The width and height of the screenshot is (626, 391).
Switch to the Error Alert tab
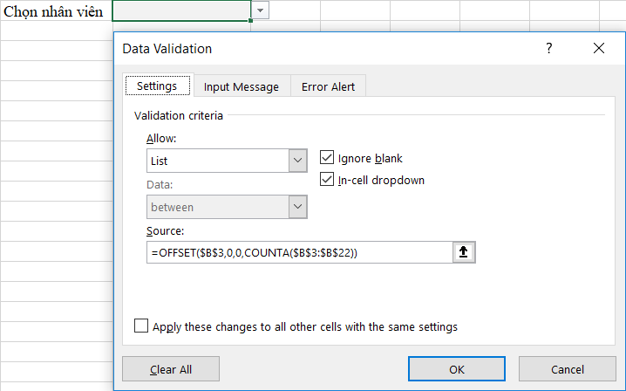click(x=328, y=86)
